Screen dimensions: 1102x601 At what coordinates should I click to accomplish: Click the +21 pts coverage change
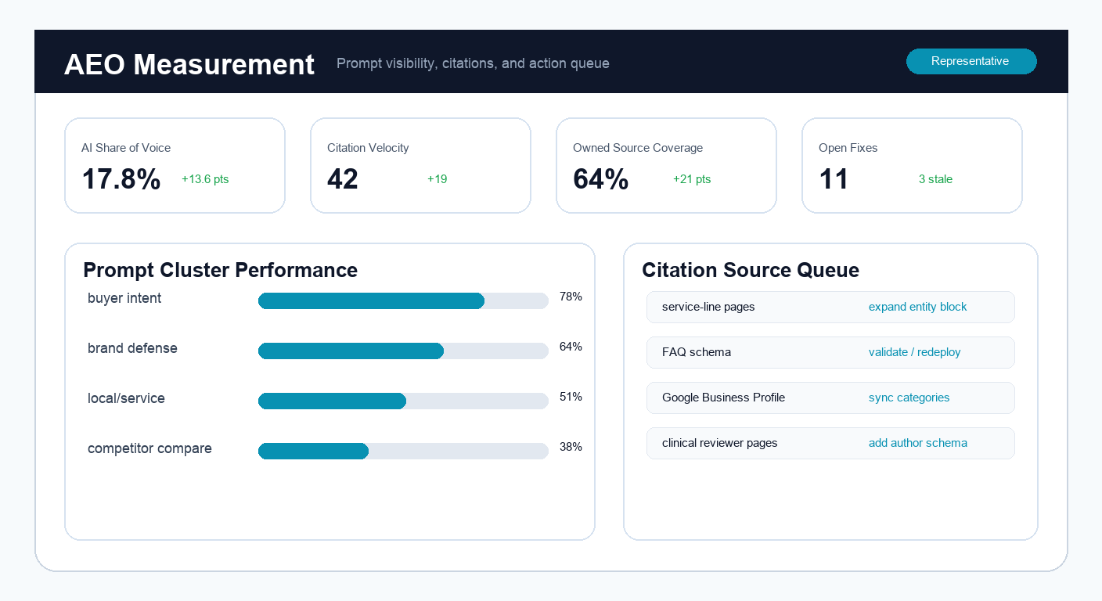[x=692, y=179]
